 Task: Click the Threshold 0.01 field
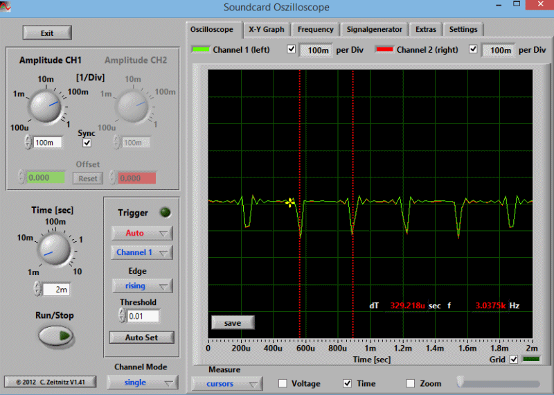coord(143,316)
